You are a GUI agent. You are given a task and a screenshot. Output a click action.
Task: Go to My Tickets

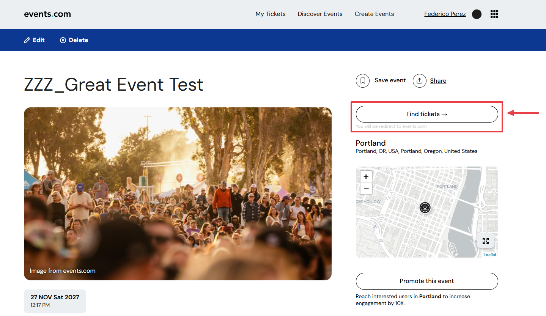271,14
